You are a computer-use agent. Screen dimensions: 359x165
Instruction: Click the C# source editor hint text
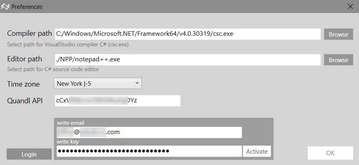pyautogui.click(x=53, y=69)
